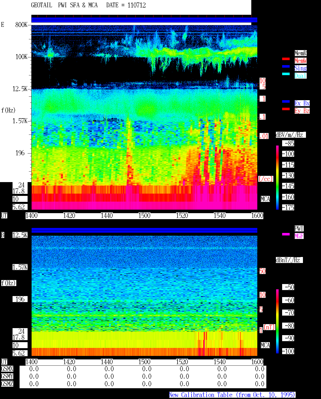Select the MemR legend label
The width and height of the screenshot is (321, 399).
coord(300,53)
